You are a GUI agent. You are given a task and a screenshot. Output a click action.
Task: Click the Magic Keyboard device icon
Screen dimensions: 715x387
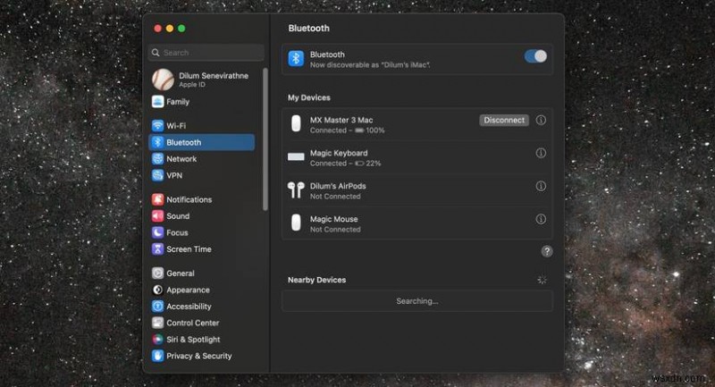pos(296,156)
